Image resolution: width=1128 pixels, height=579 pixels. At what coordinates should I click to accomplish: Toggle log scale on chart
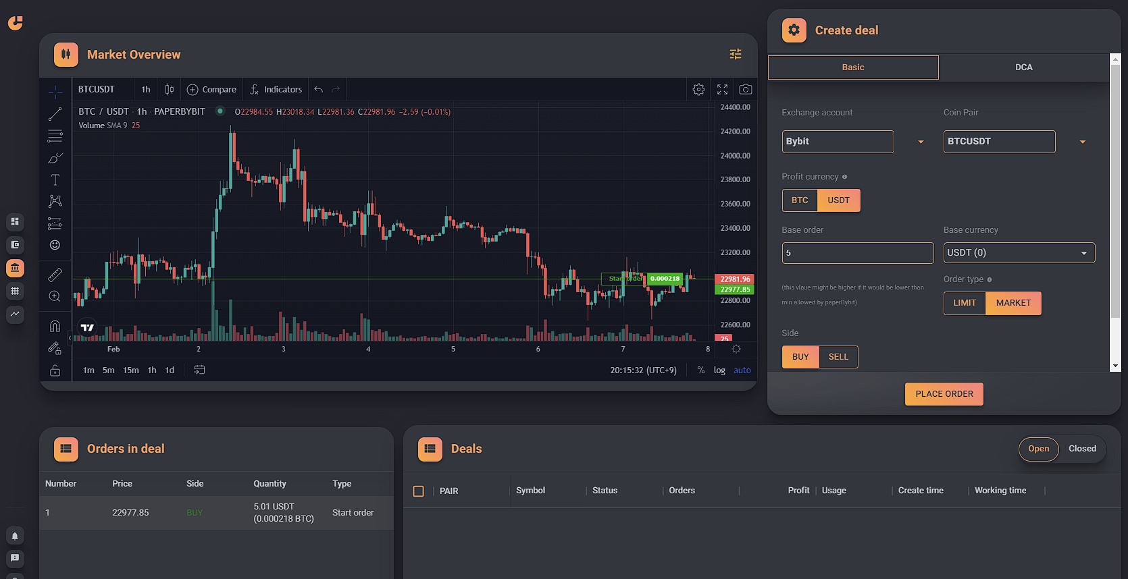(719, 370)
